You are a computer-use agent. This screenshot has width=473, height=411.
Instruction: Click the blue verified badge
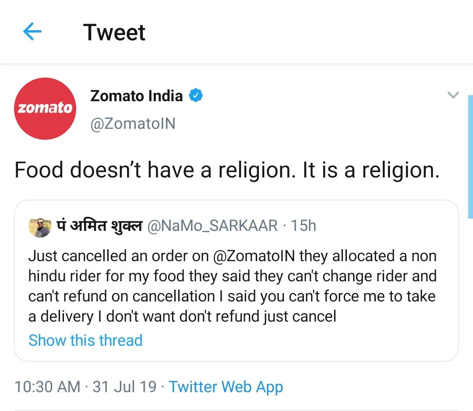[195, 96]
